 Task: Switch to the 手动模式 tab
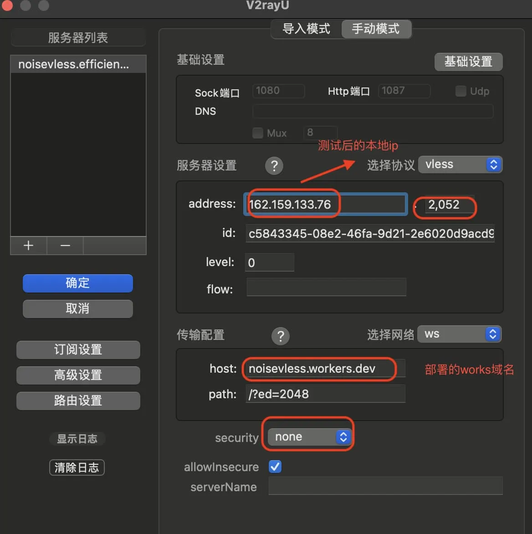[376, 29]
